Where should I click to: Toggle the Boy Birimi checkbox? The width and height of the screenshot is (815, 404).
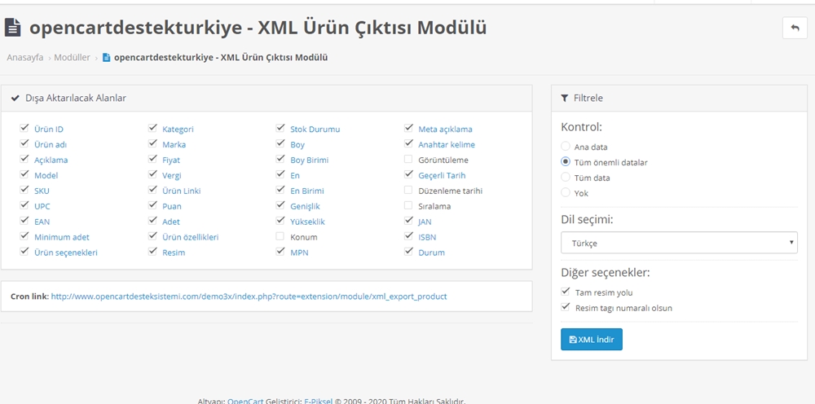280,159
